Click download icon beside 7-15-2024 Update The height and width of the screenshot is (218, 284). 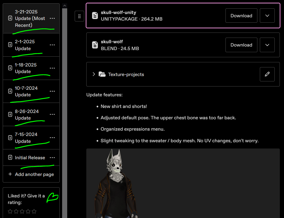pos(10,138)
